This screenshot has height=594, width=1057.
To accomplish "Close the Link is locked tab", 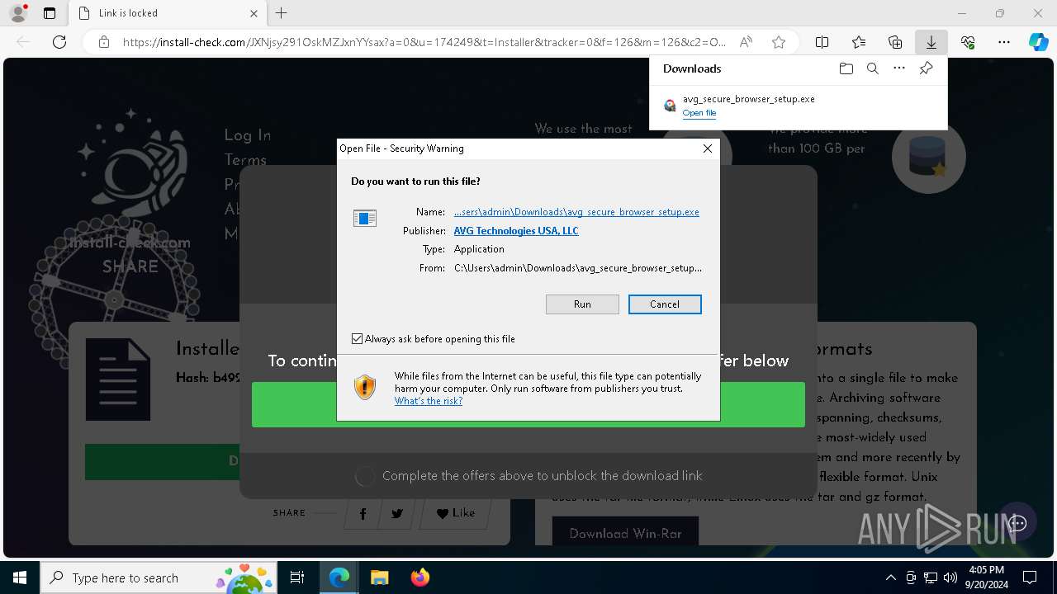I will click(x=254, y=13).
